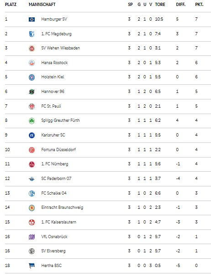Click the 1. FC Magdeburg crest
Image resolution: width=211 pixels, height=278 pixels.
coord(32,34)
